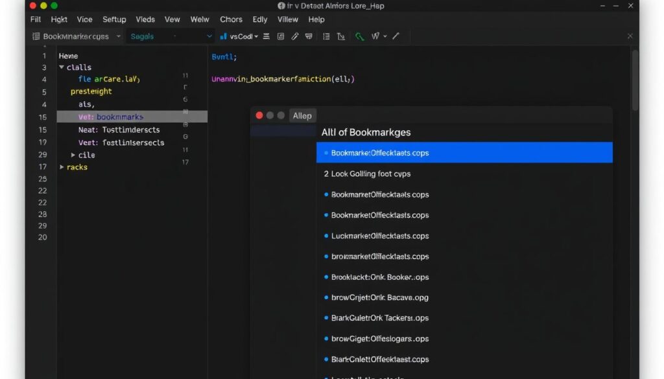
Task: Click the Allep tab label
Action: (x=302, y=116)
